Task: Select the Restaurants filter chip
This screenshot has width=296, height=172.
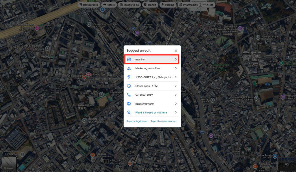Action: [x=89, y=5]
